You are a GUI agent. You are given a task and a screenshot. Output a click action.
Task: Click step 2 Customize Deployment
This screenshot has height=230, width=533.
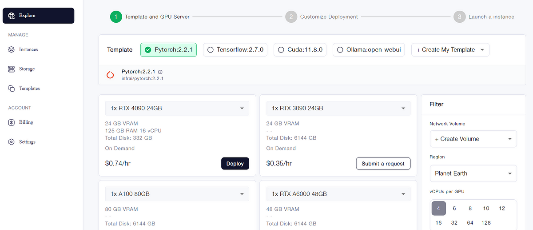pyautogui.click(x=322, y=17)
